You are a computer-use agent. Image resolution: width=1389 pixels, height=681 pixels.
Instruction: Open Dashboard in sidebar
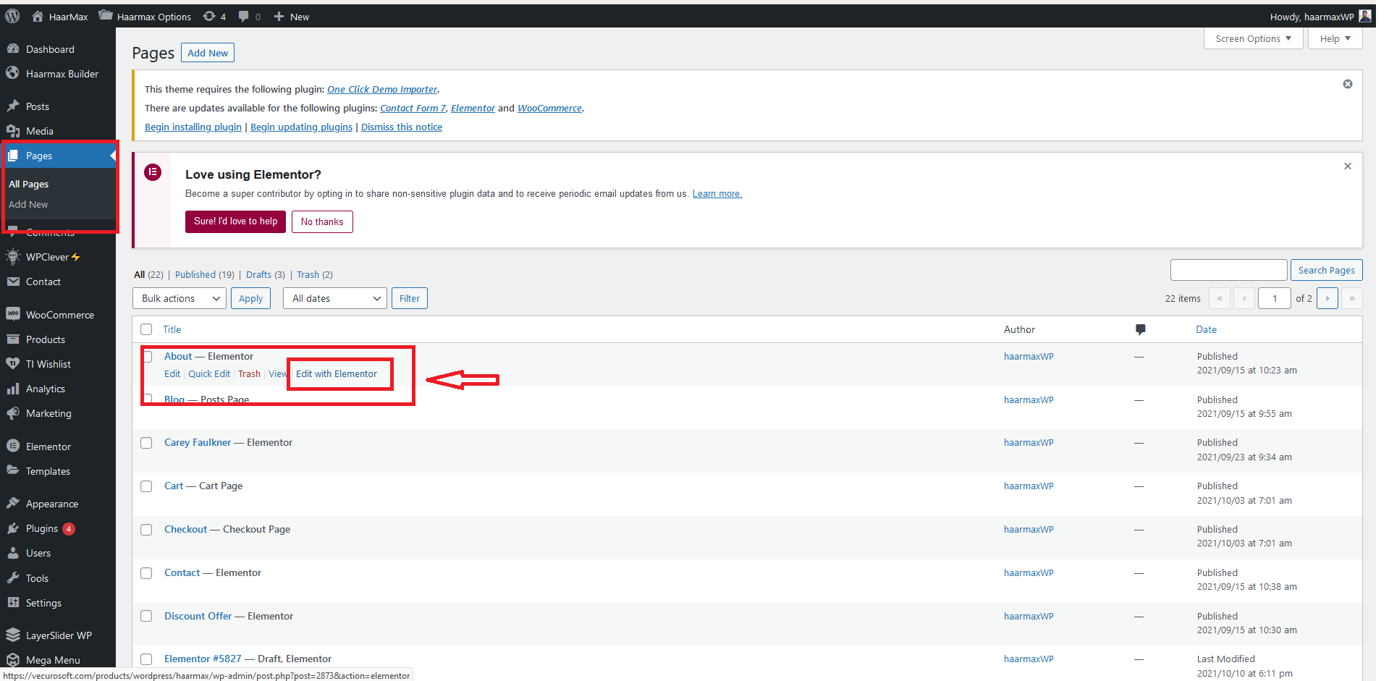pos(50,49)
